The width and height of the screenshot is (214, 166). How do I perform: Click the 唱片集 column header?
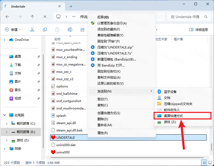pyautogui.click(x=178, y=39)
